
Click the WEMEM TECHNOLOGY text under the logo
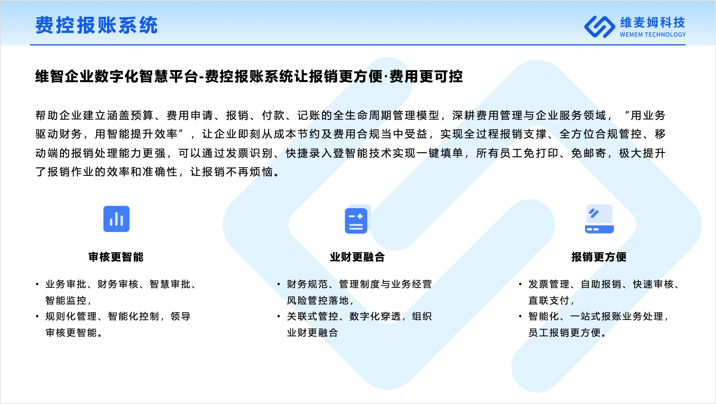coord(653,35)
